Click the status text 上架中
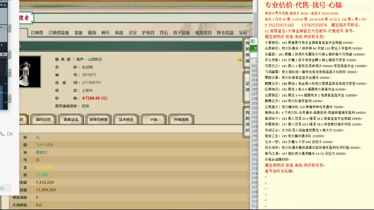The height and width of the screenshot is (210, 374). 87,91
